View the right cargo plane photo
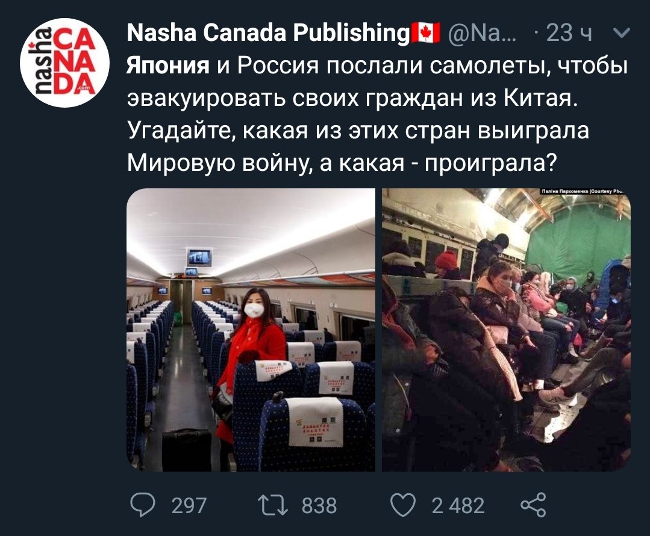 pos(506,330)
